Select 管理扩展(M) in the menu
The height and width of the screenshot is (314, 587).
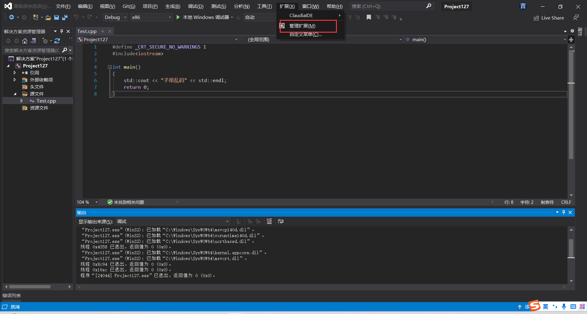pyautogui.click(x=311, y=26)
